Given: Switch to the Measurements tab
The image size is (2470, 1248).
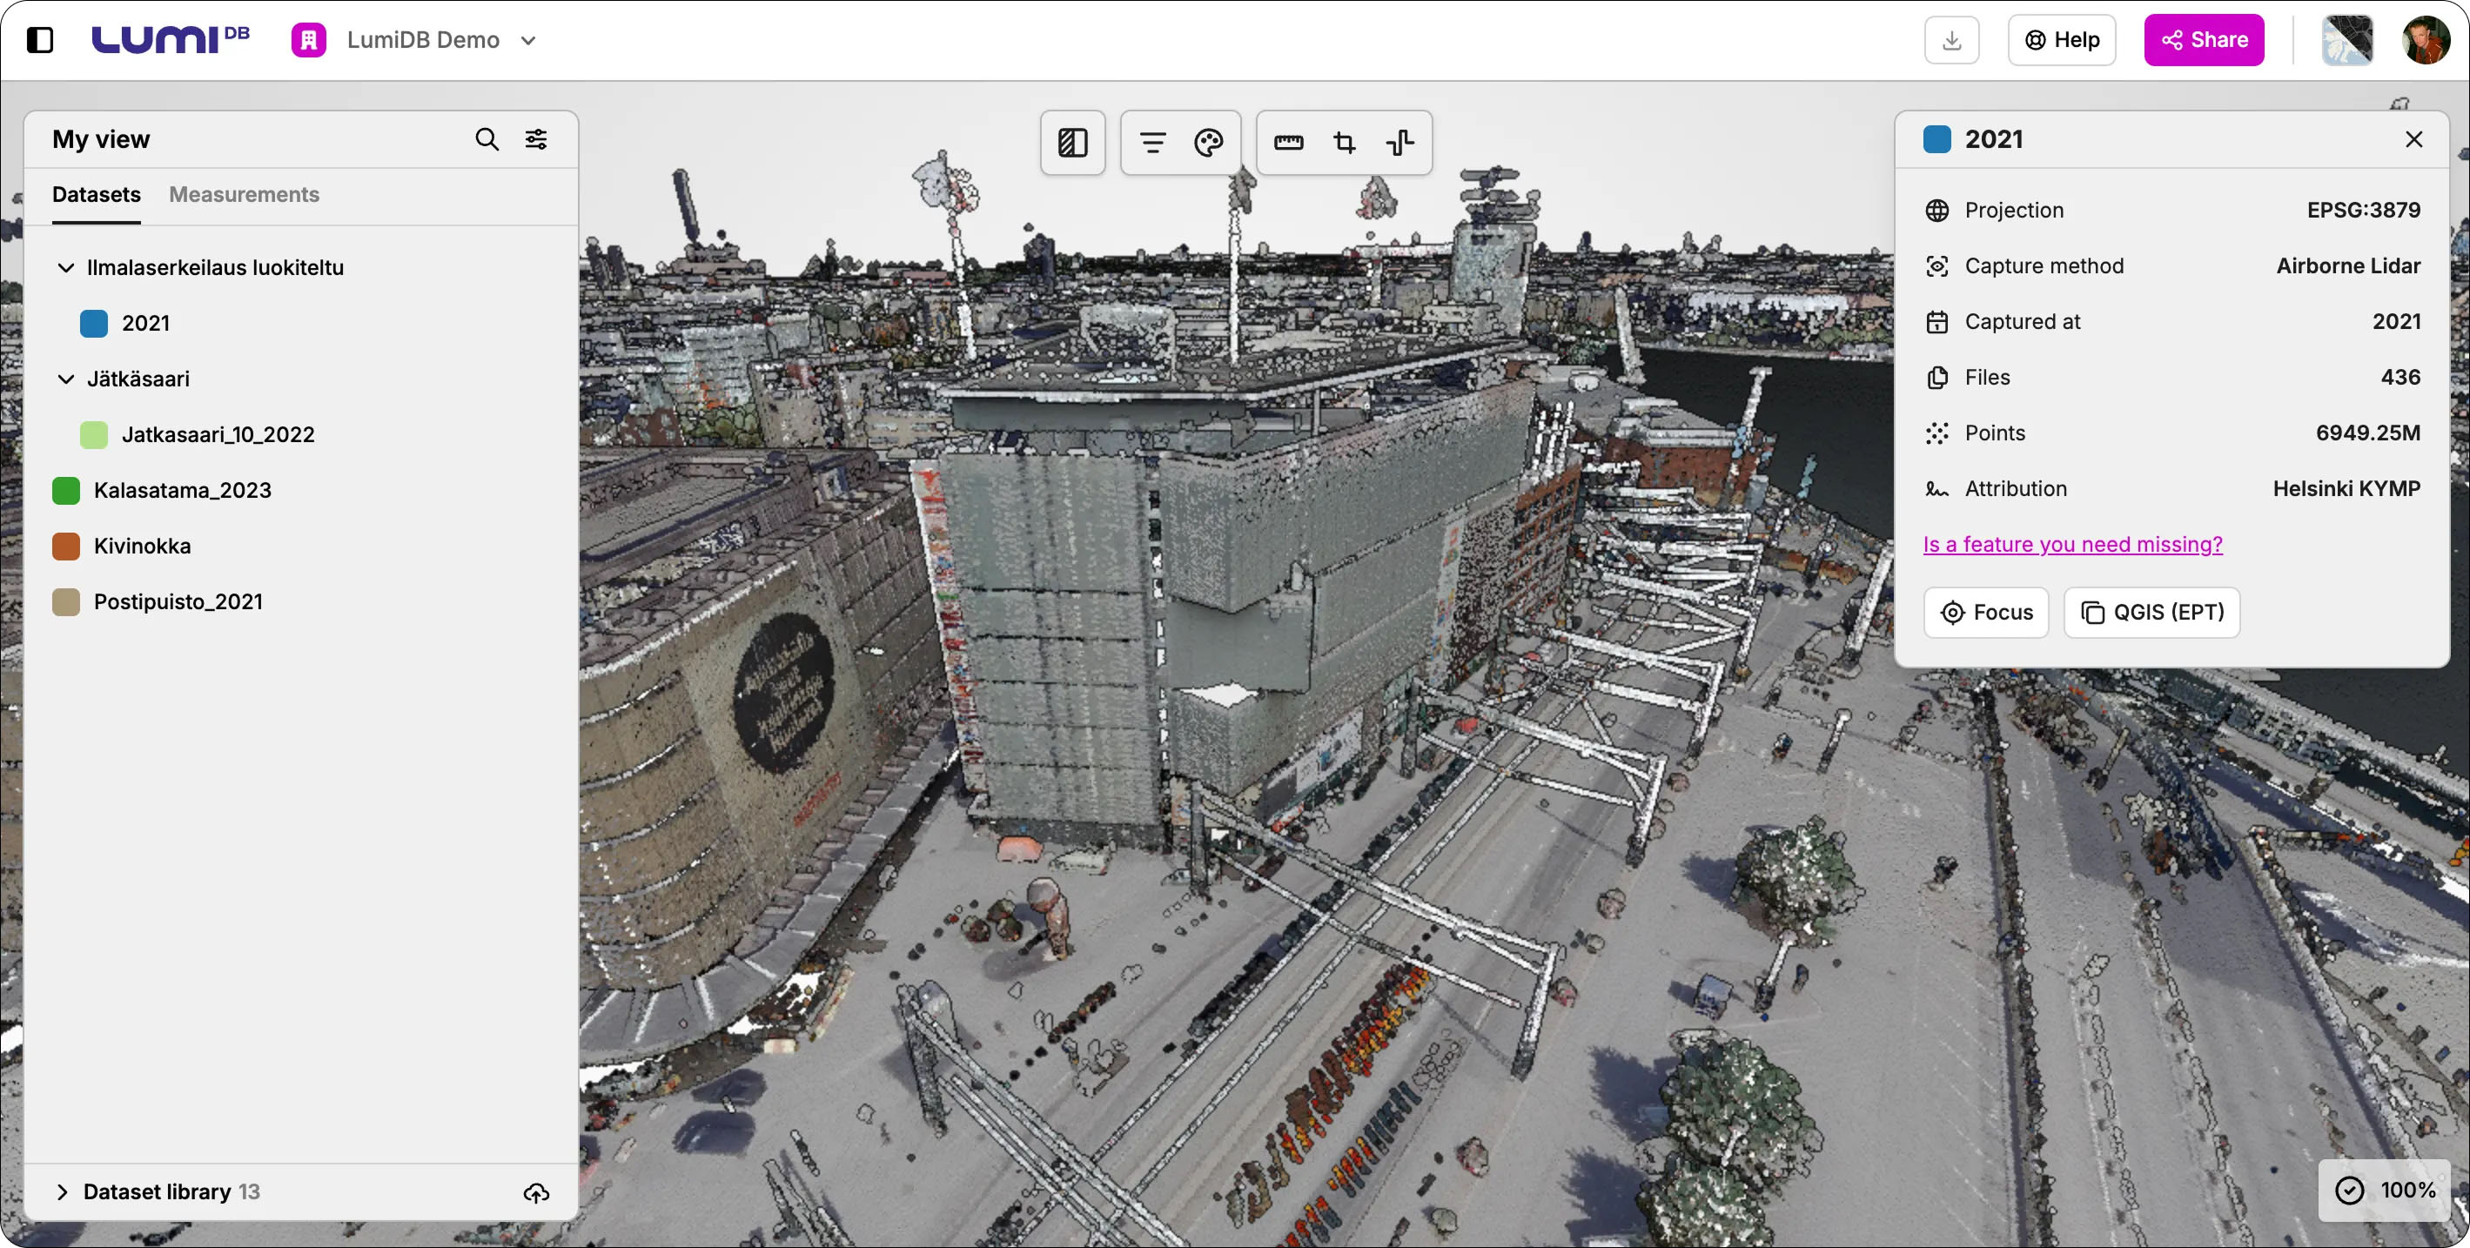Looking at the screenshot, I should pyautogui.click(x=244, y=195).
